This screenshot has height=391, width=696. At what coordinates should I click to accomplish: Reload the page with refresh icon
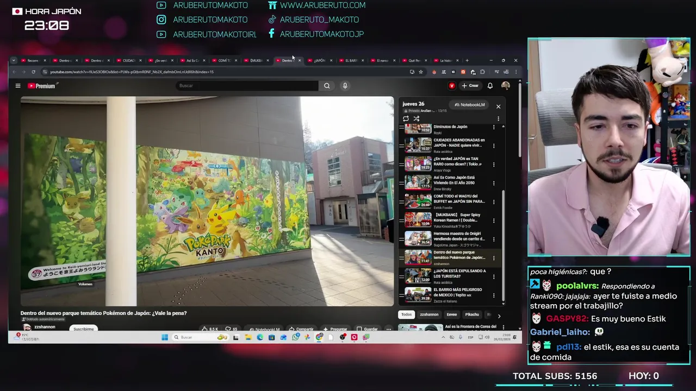pyautogui.click(x=33, y=72)
